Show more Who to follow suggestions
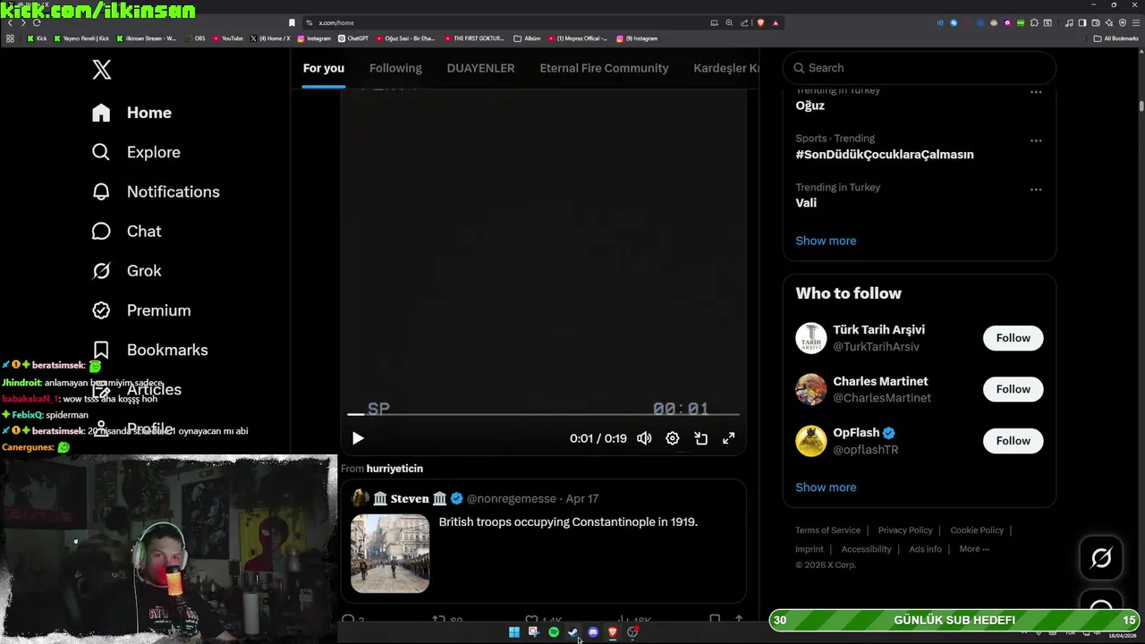1145x644 pixels. tap(826, 487)
